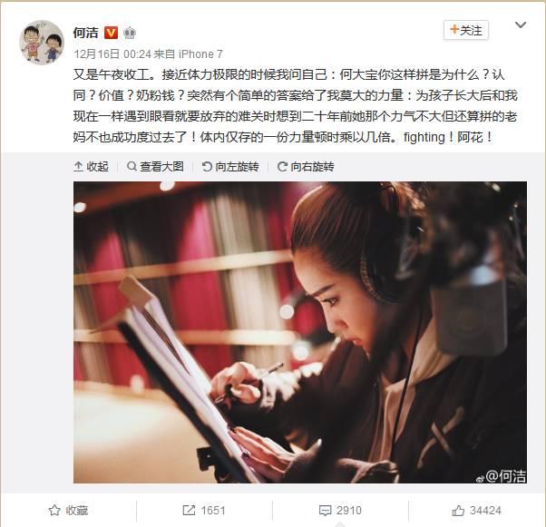This screenshot has width=546, height=527.
Task: Click the @何洁 watermark on the photo
Action: tap(501, 476)
